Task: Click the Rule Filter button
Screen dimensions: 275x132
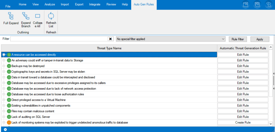Action: (x=238, y=39)
